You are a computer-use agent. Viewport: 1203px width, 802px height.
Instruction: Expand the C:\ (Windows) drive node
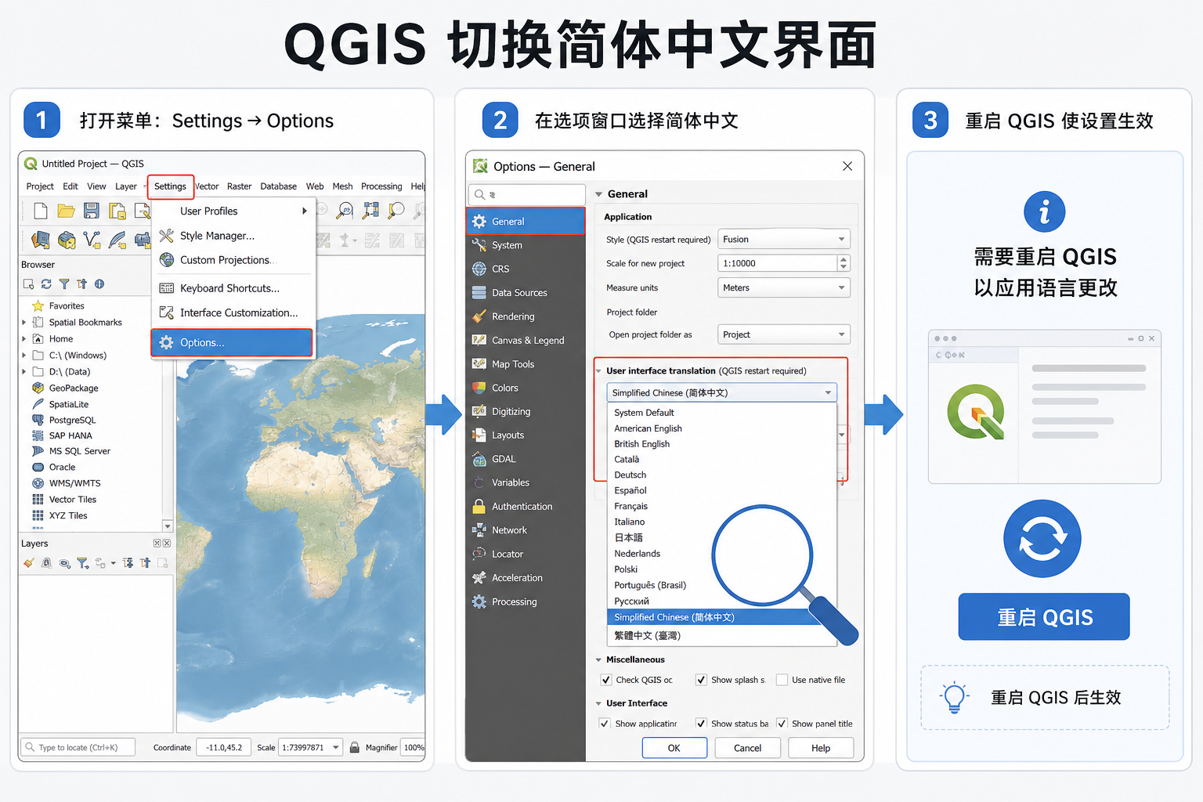[24, 355]
